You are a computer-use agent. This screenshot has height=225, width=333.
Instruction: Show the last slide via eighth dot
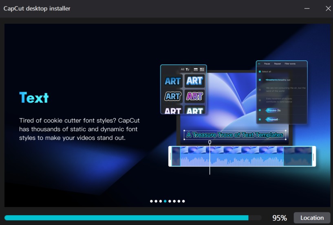[x=183, y=201]
